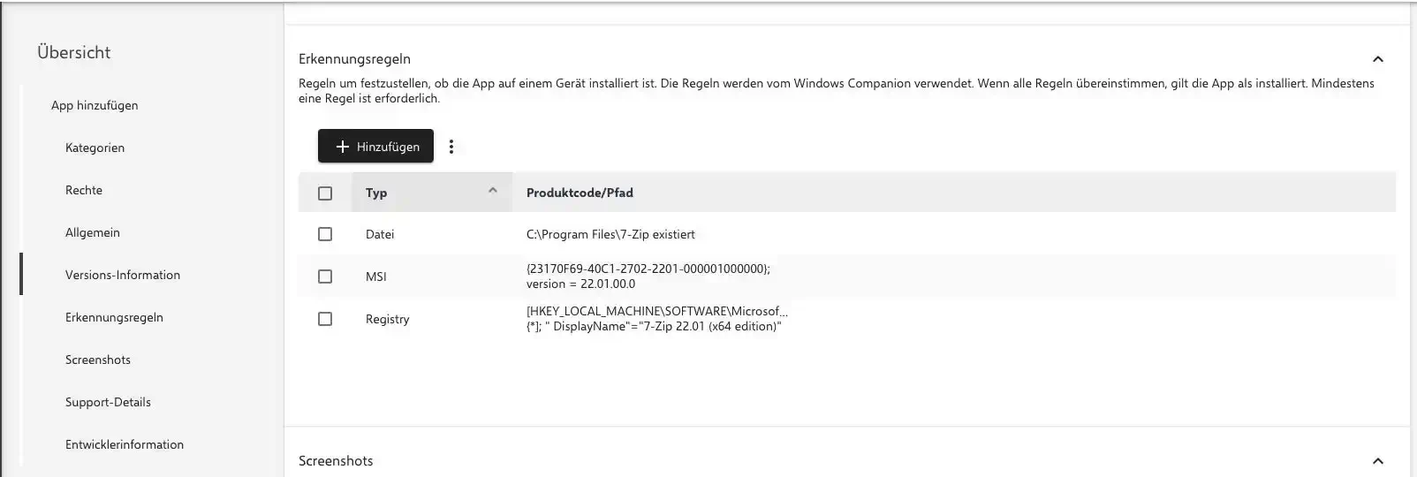Check the Datei rule checkbox

click(325, 234)
